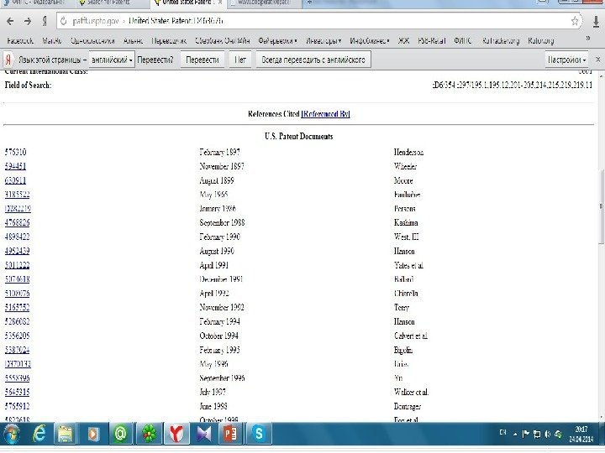605x453 pixels.
Task: Launch Internet Explorer from the taskbar
Action: [39, 434]
